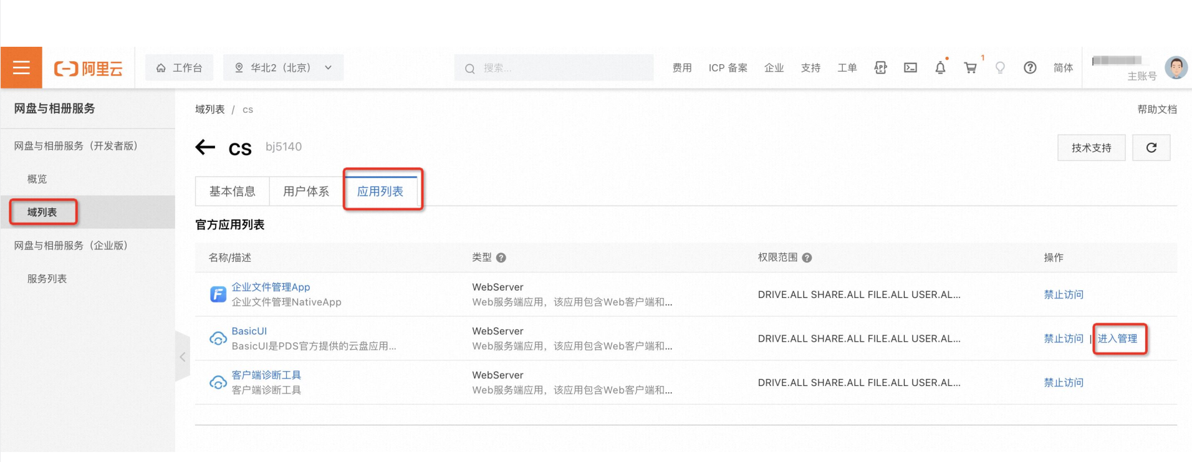Click the 权限范围 column help icon
The width and height of the screenshot is (1192, 462).
click(807, 257)
